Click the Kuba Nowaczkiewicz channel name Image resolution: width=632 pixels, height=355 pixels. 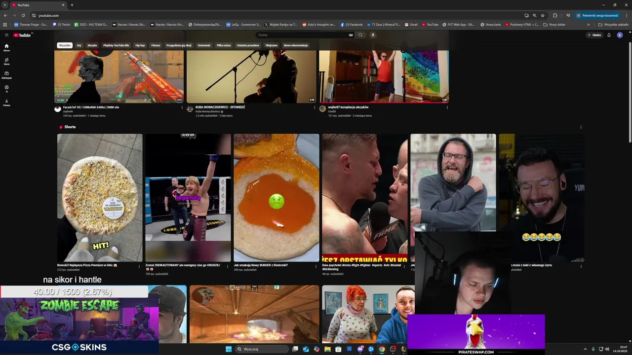(x=208, y=111)
